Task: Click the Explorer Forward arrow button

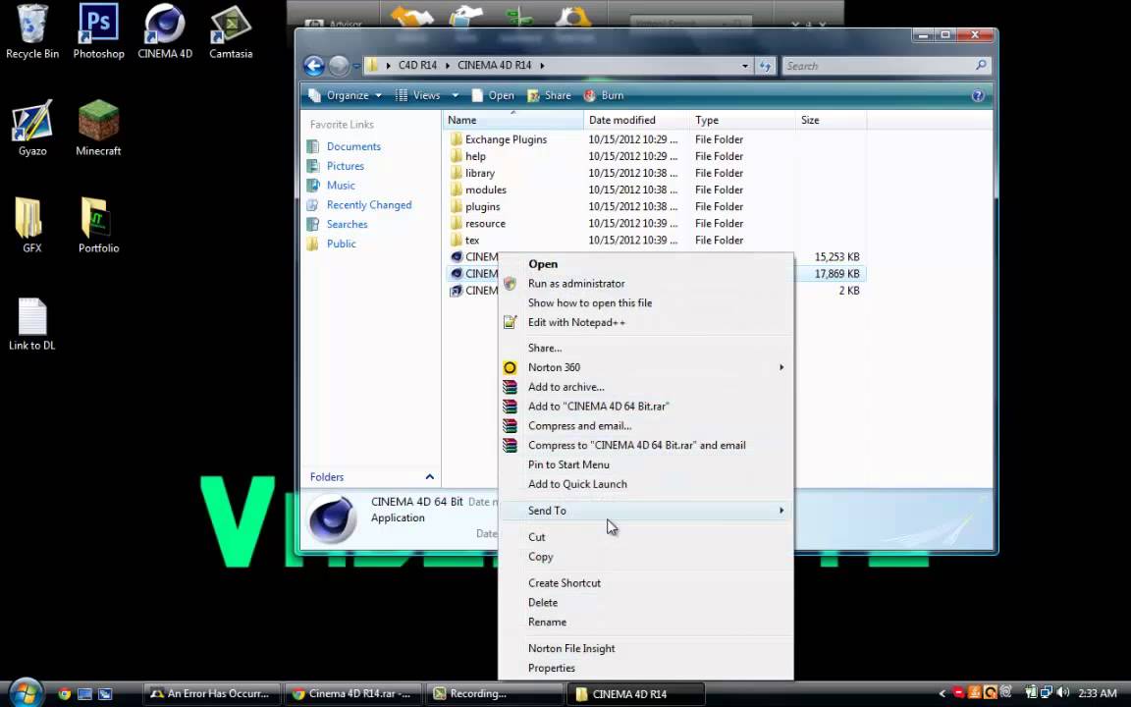Action: pos(339,66)
